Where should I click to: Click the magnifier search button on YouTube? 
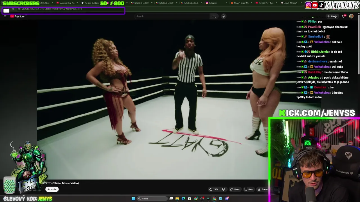click(x=214, y=16)
